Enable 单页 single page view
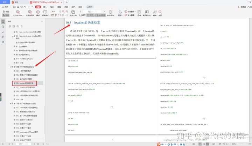Screen dimensions: 252x146 tap(83, 15)
